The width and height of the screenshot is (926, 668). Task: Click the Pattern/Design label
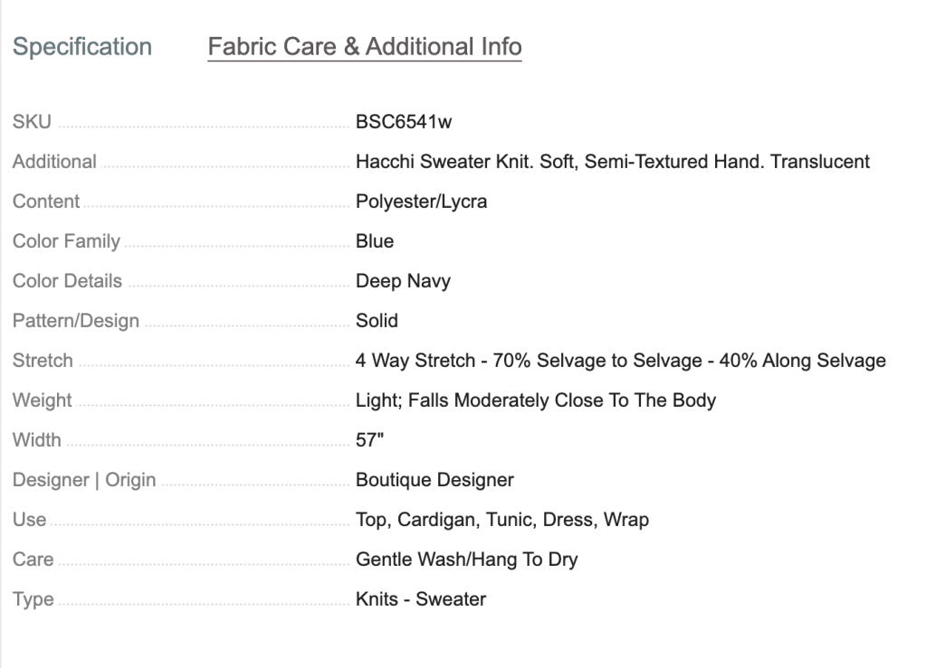76,321
